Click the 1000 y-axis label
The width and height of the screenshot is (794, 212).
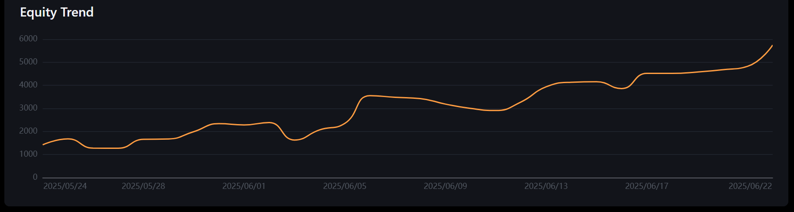tap(28, 154)
